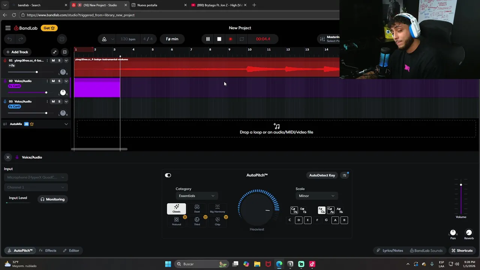The image size is (480, 270).
Task: Solo track 03 Voice/Audio
Action: pyautogui.click(x=59, y=102)
